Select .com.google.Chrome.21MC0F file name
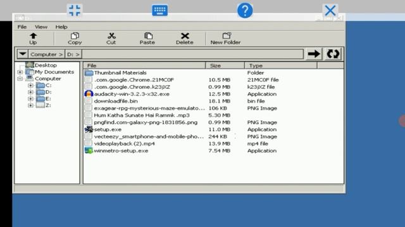The image size is (405, 227). pos(134,80)
